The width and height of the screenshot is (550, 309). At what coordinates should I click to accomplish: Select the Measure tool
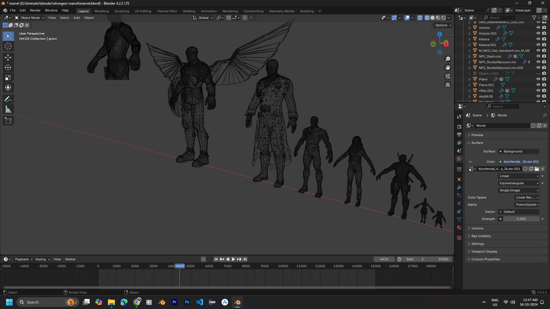pos(8,109)
